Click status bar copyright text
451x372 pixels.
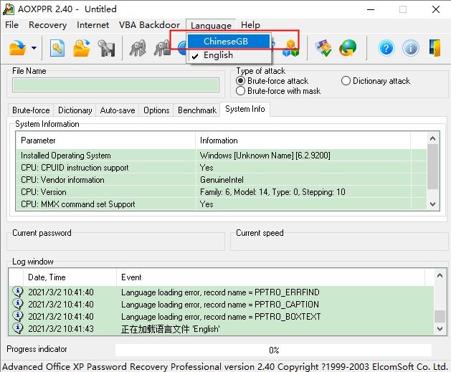(225, 366)
